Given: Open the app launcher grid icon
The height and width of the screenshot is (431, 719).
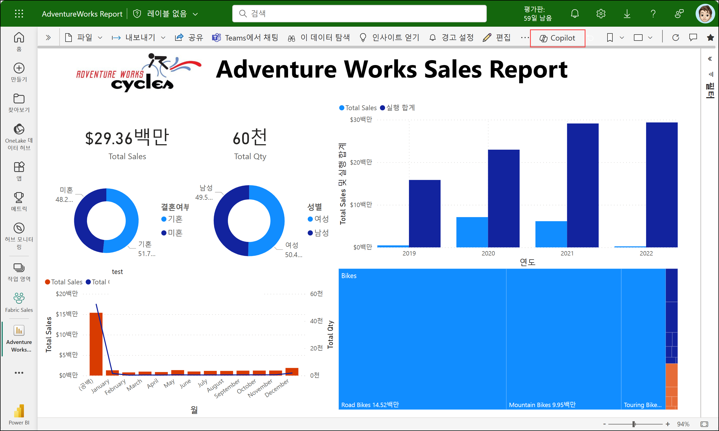Looking at the screenshot, I should tap(19, 14).
